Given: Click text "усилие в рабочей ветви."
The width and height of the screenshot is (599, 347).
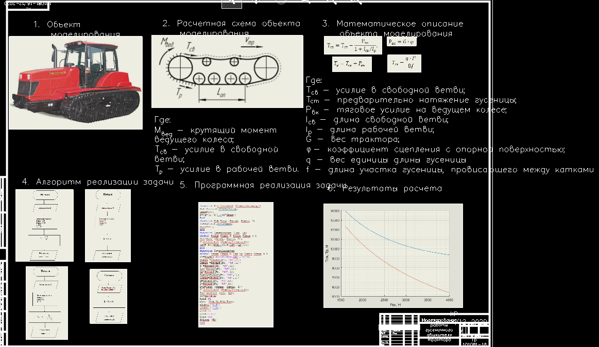Looking at the screenshot, I should 239,169.
